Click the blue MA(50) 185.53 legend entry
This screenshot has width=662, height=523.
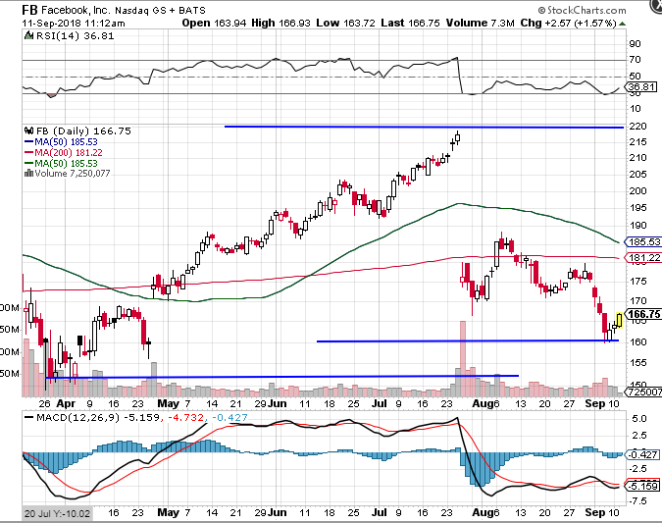pyautogui.click(x=61, y=142)
